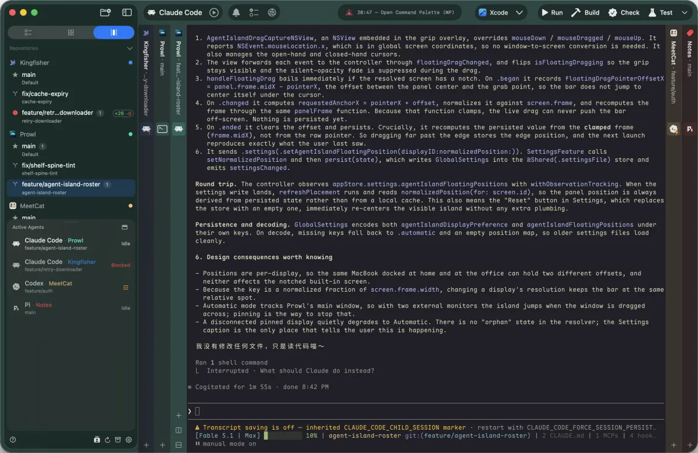This screenshot has width=698, height=453.
Task: Open the help question mark icon
Action: [13, 440]
